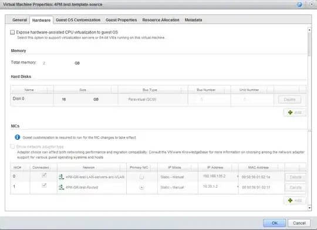Toggle Connected checkbox for NIC 1
This screenshot has height=230, width=317.
(44, 185)
